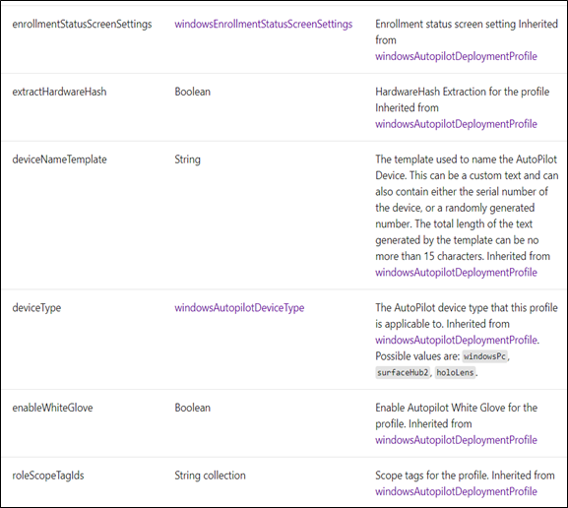Open windowsAutopilotDeploymentProfile link in roleScopeTagIds row
This screenshot has width=568, height=508.
pos(456,491)
